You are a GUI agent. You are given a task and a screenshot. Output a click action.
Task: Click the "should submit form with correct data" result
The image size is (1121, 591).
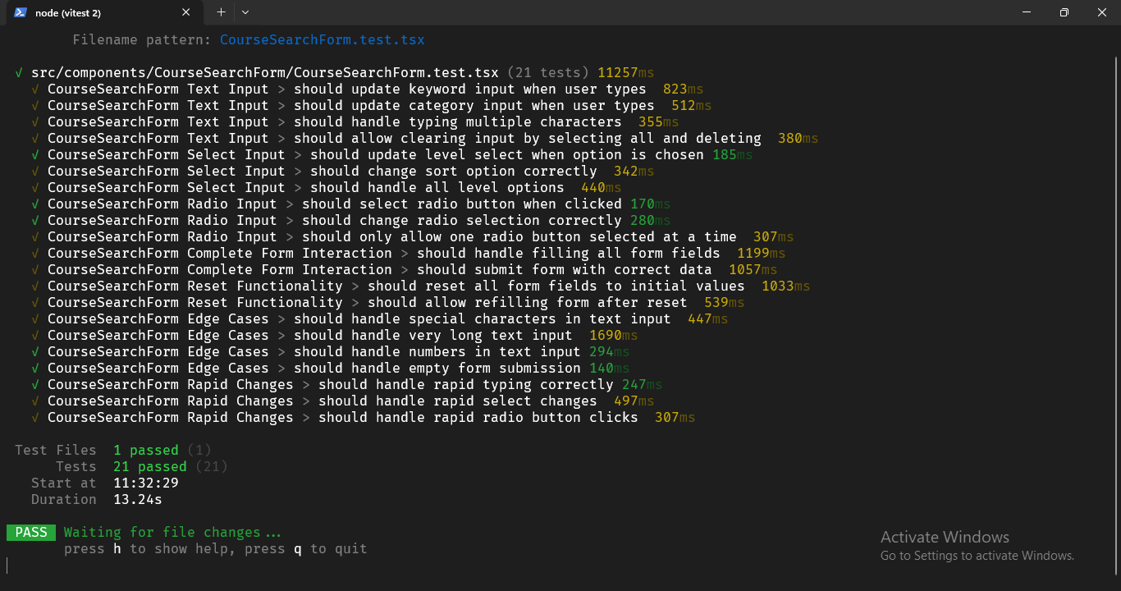pyautogui.click(x=564, y=269)
